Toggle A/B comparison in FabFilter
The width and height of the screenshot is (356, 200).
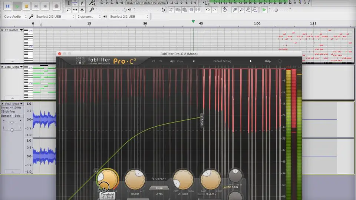point(172,61)
